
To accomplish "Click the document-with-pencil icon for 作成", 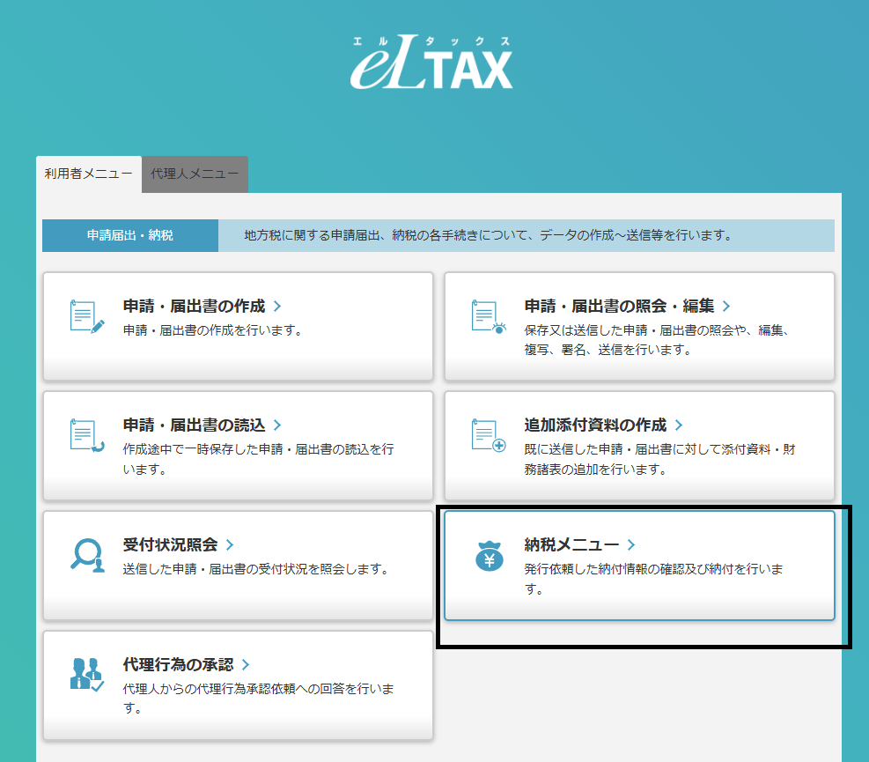I will pos(87,316).
